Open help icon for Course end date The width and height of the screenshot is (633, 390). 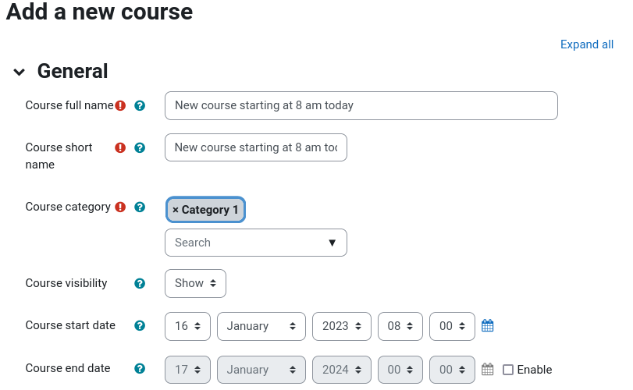pos(140,368)
